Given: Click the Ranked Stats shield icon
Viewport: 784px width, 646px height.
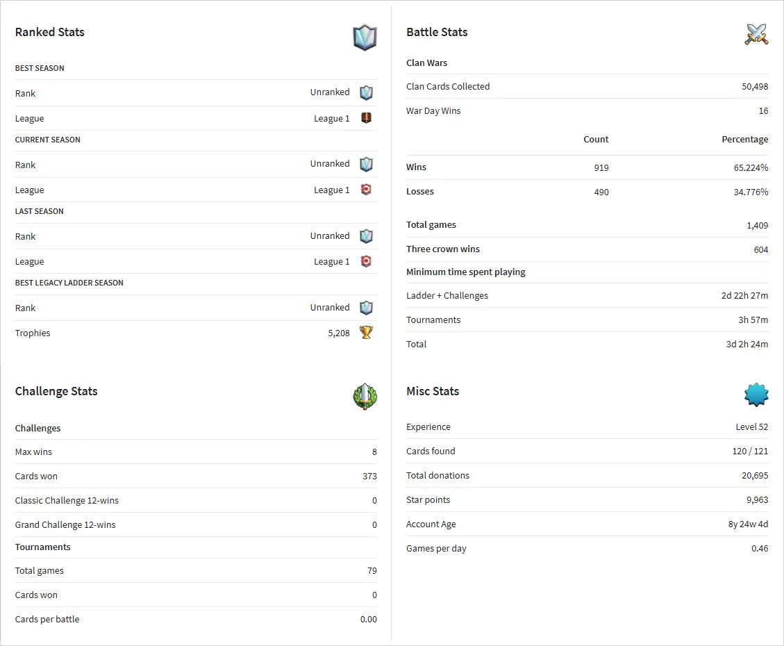Looking at the screenshot, I should point(365,38).
